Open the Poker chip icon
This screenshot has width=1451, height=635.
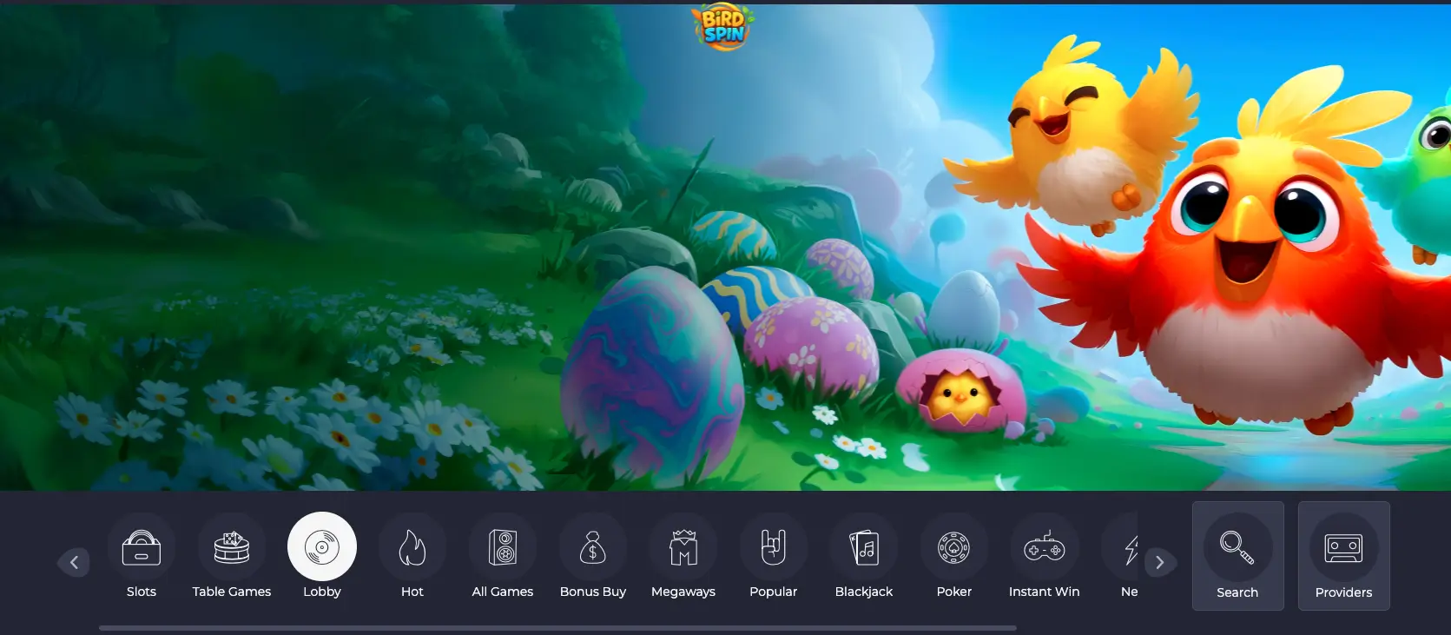(x=954, y=547)
